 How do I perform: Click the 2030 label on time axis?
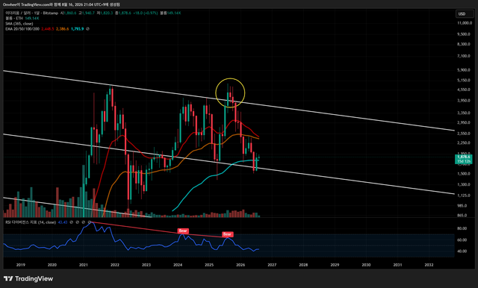click(x=366, y=265)
